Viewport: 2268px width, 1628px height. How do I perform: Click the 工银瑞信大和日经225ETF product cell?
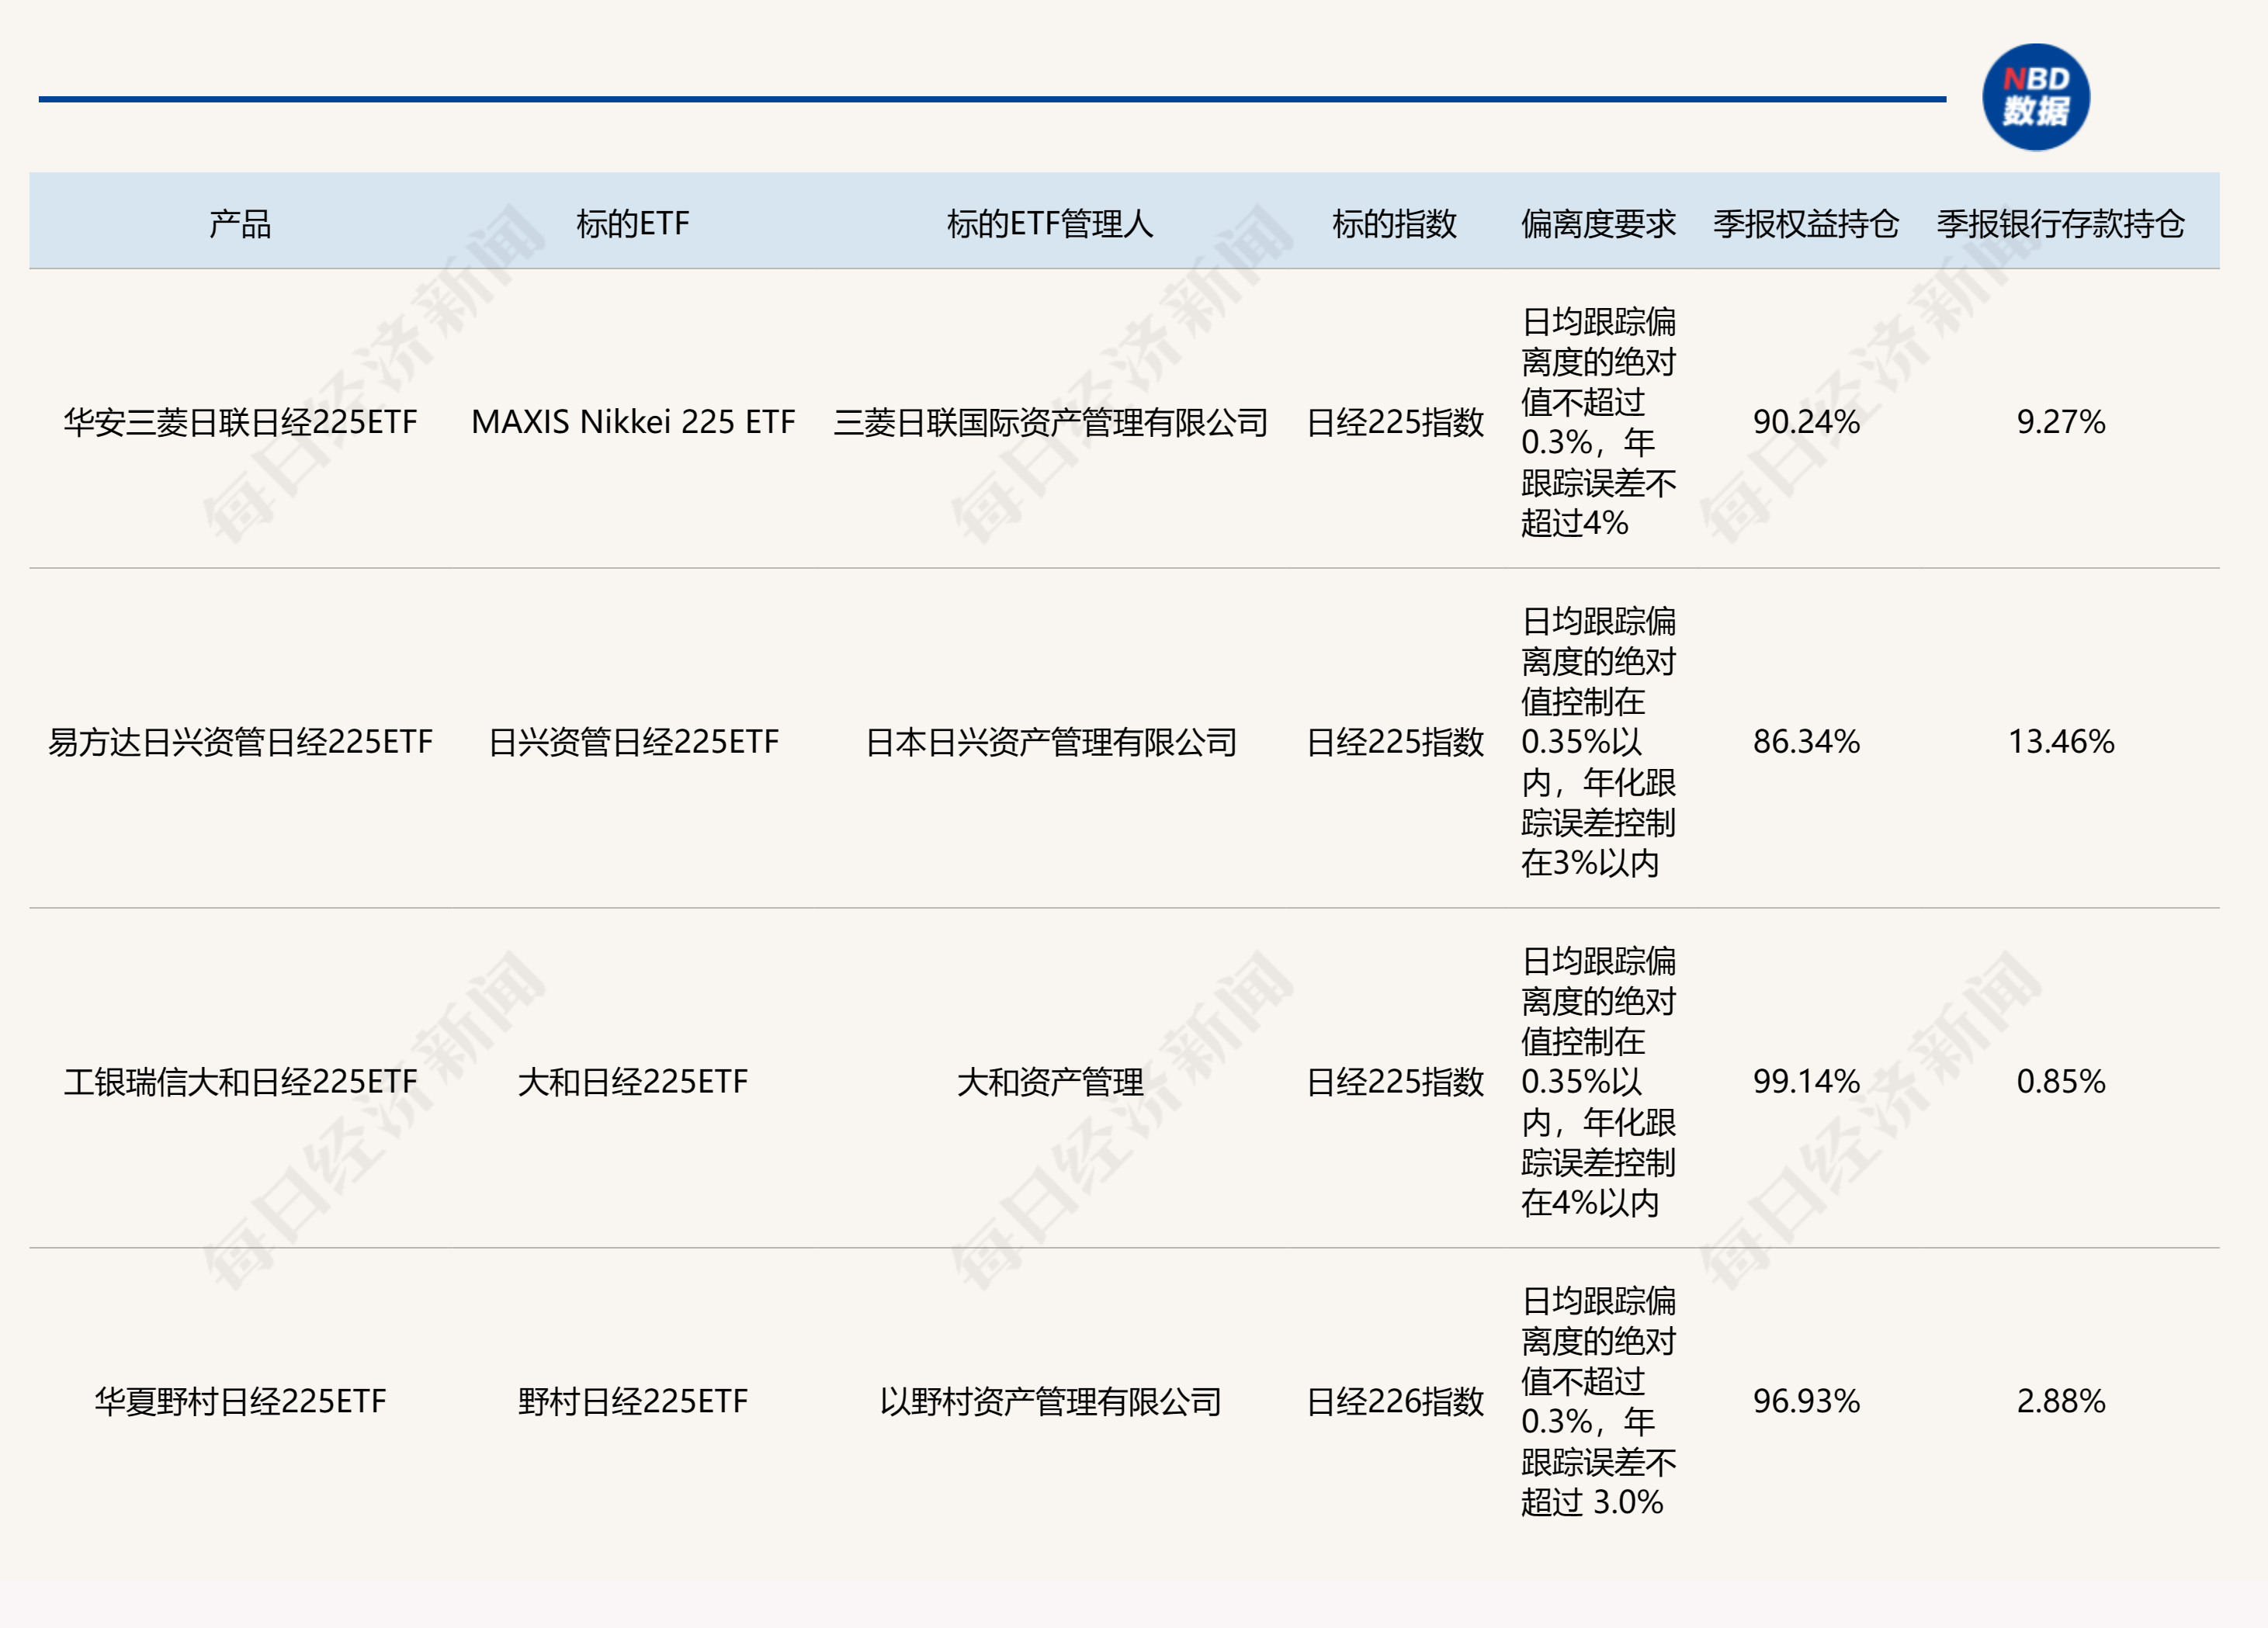click(x=240, y=1082)
